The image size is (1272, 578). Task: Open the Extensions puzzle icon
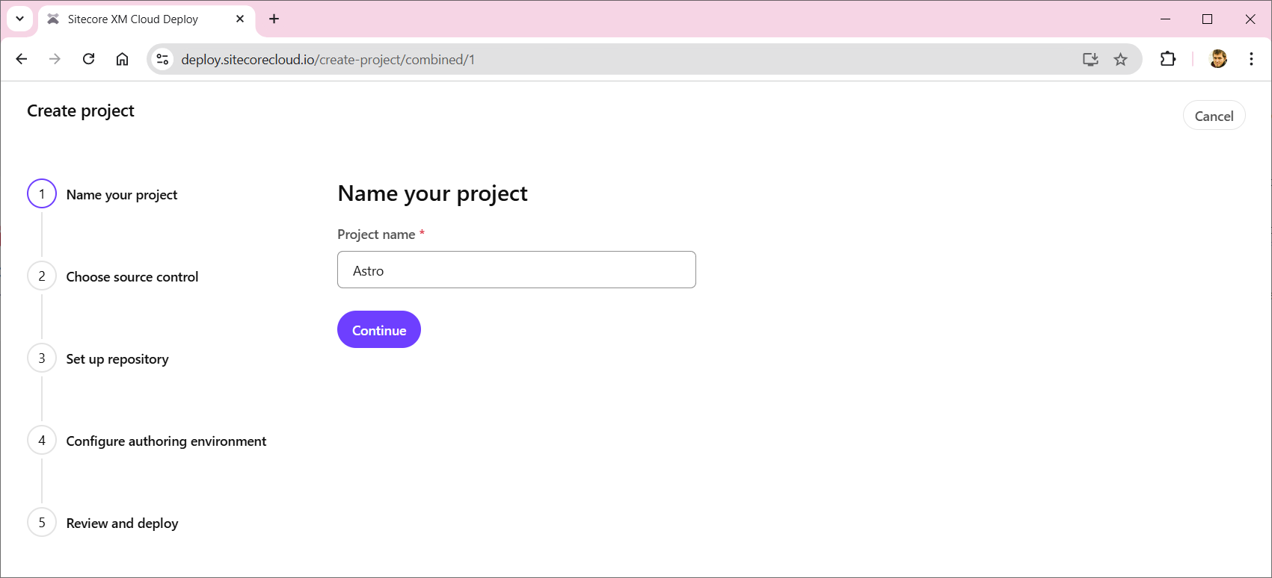(1167, 59)
